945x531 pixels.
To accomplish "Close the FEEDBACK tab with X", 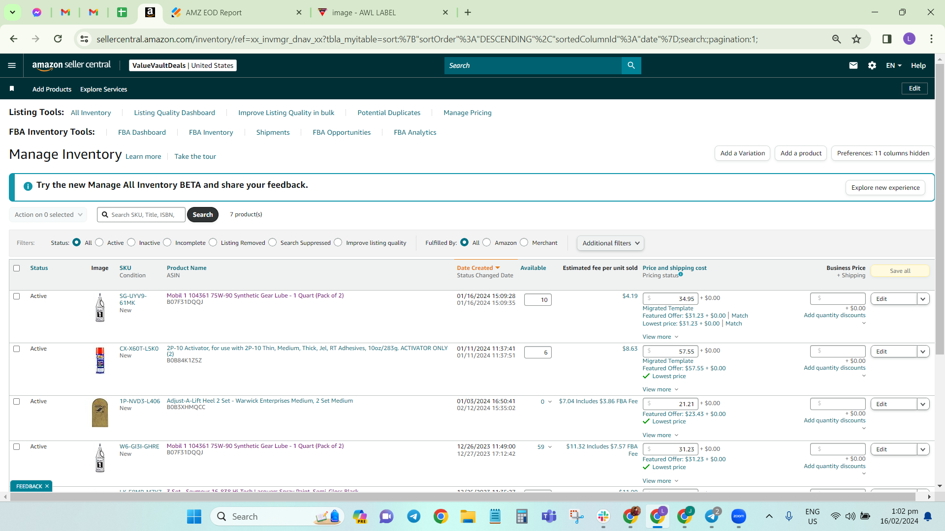I will [x=47, y=486].
